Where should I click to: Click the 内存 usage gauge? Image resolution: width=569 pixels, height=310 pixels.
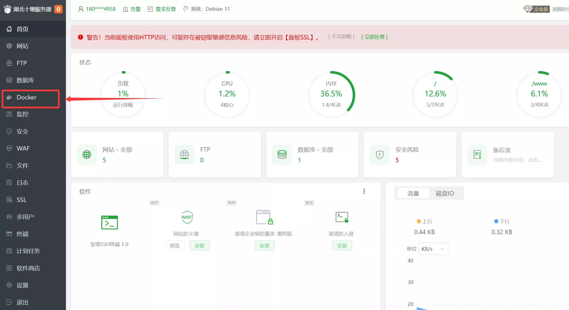coord(331,94)
